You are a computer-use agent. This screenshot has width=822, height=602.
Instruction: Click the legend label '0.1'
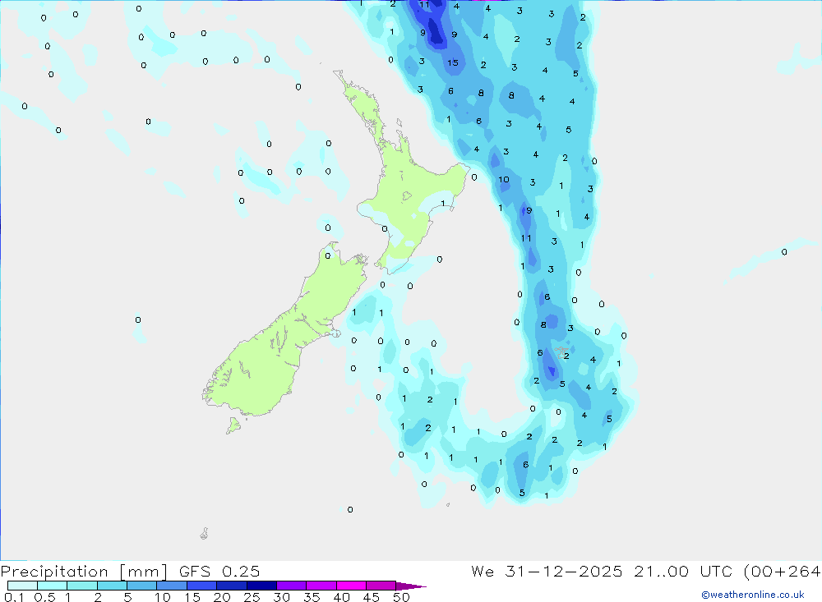[14, 597]
